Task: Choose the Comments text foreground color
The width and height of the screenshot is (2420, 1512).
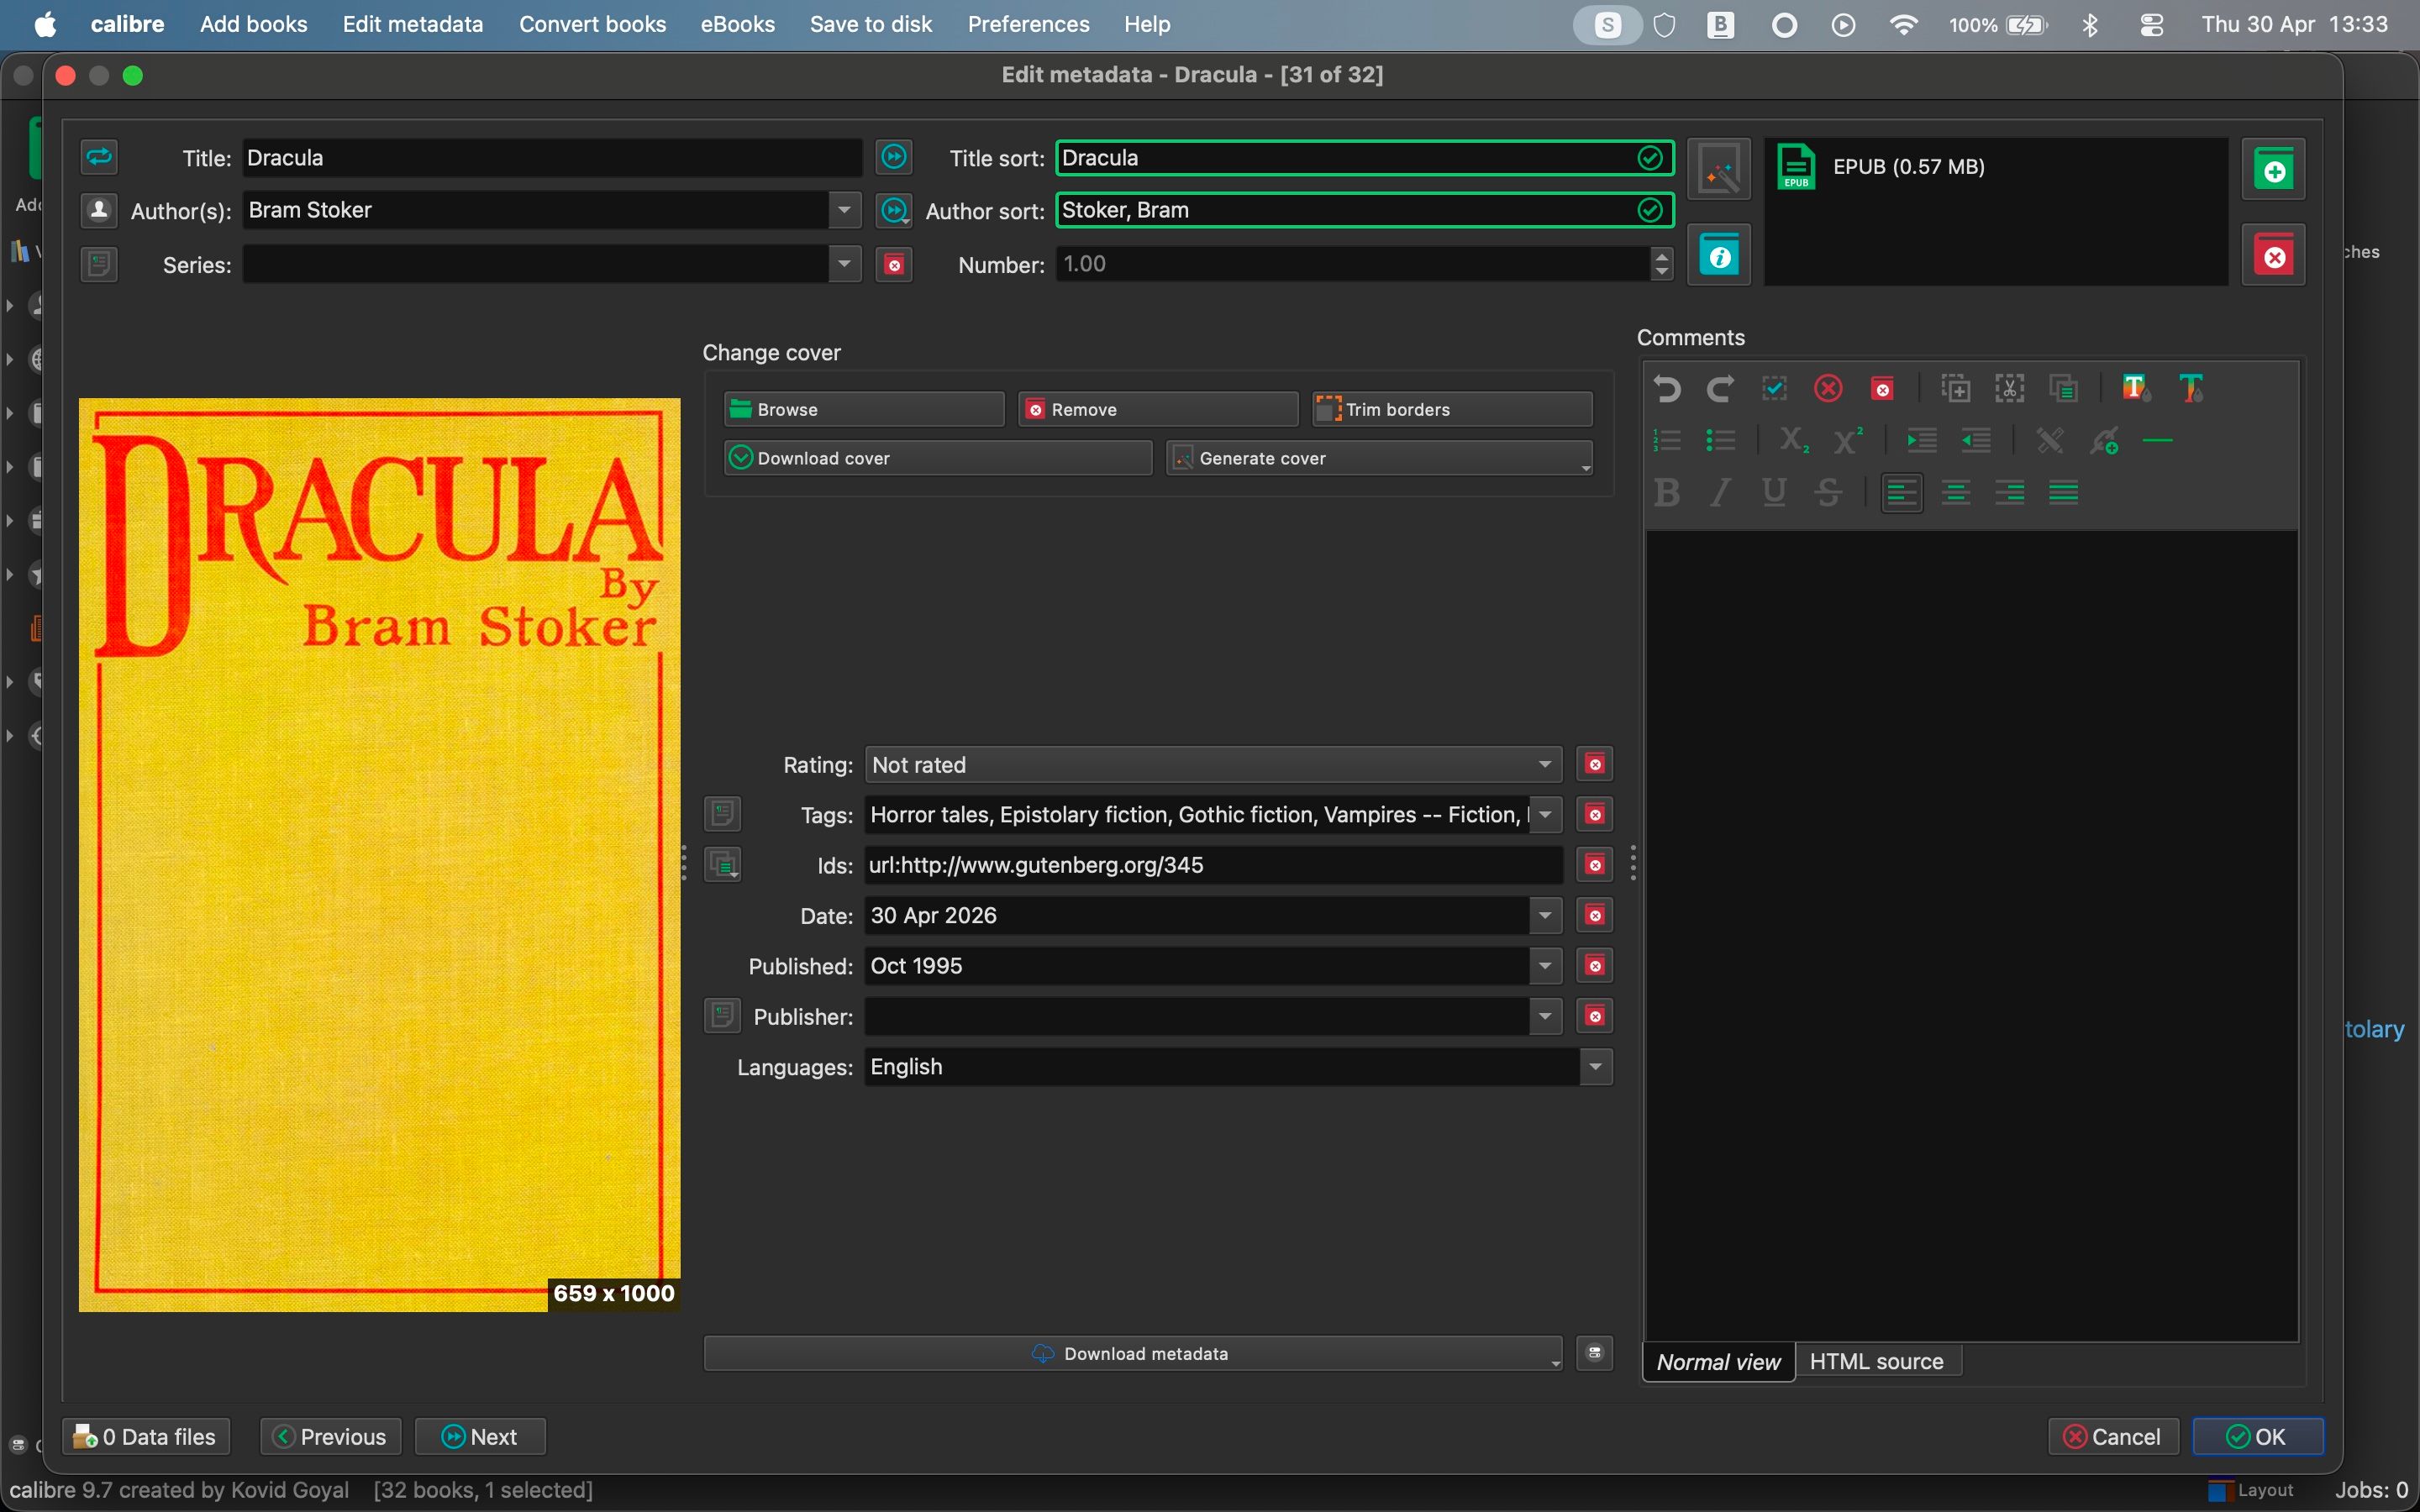Action: point(2191,388)
